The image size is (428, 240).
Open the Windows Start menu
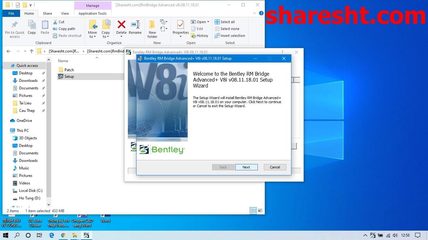6,235
